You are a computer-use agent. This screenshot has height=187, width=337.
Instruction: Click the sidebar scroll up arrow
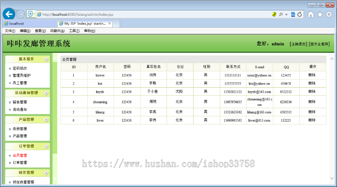tap(55, 58)
